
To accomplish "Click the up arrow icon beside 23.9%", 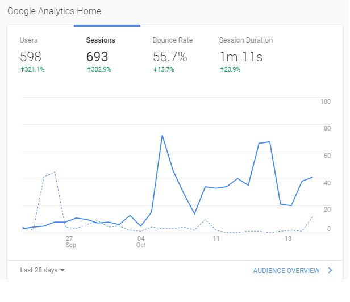I will tap(222, 69).
